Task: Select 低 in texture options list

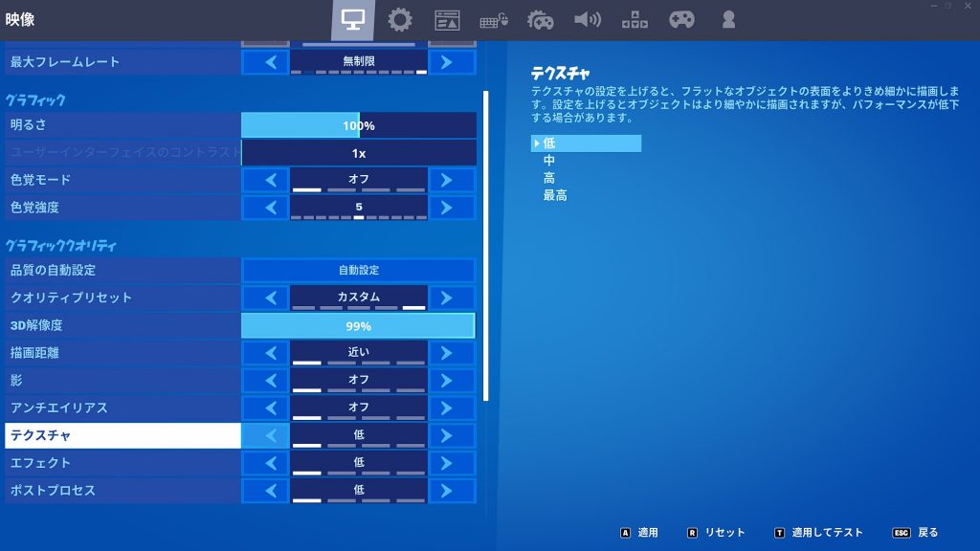Action: (586, 143)
